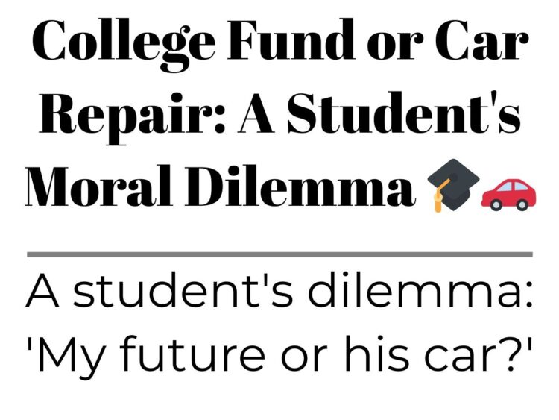
Task: Click lowercase "student's" in the subtitle
Action: pos(183,290)
